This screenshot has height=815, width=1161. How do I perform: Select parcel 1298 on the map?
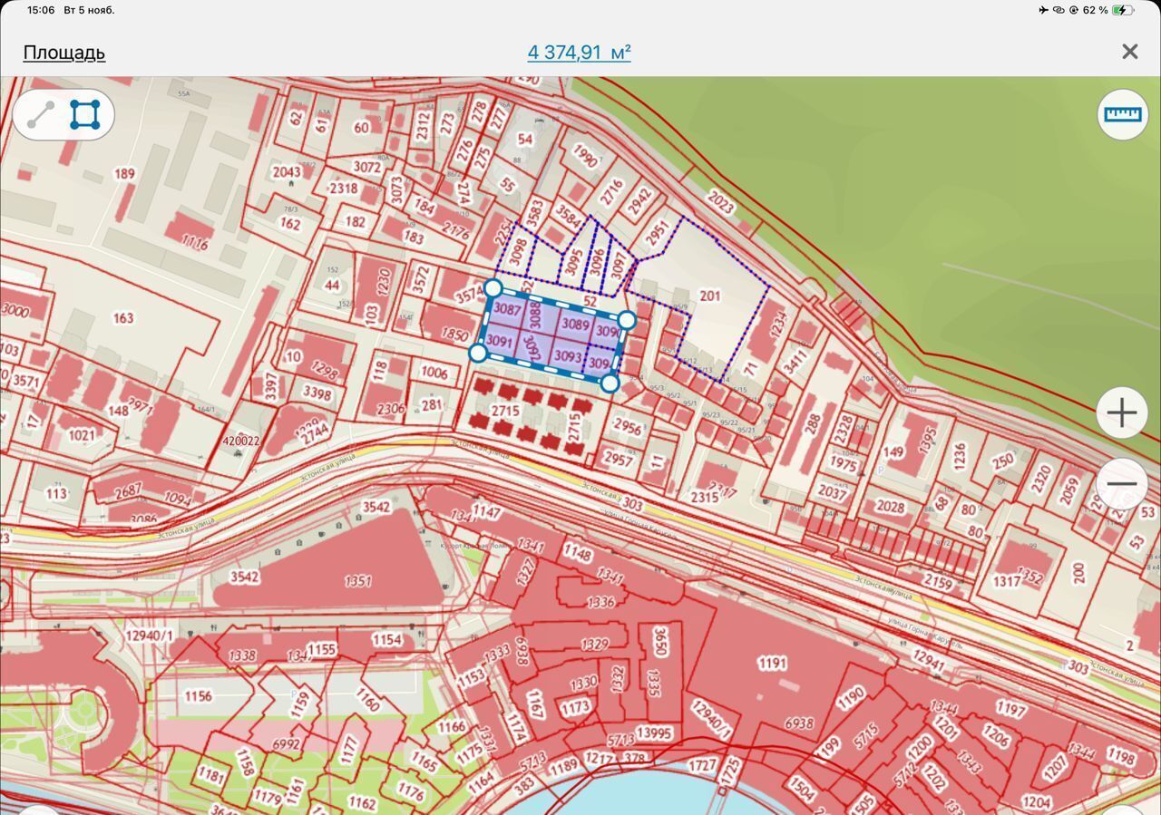324,370
